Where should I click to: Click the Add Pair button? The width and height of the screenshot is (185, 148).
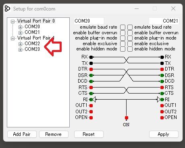[x=22, y=134]
